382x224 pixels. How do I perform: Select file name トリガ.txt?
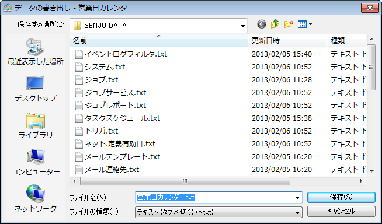pos(102,131)
